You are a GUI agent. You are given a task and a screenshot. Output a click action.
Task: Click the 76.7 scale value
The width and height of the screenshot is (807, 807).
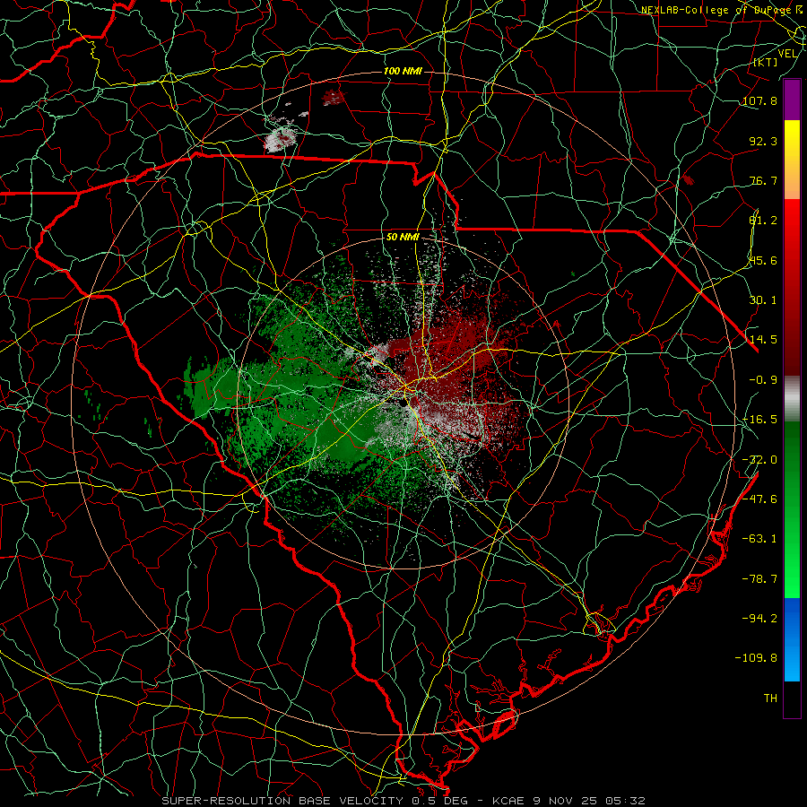pyautogui.click(x=763, y=180)
